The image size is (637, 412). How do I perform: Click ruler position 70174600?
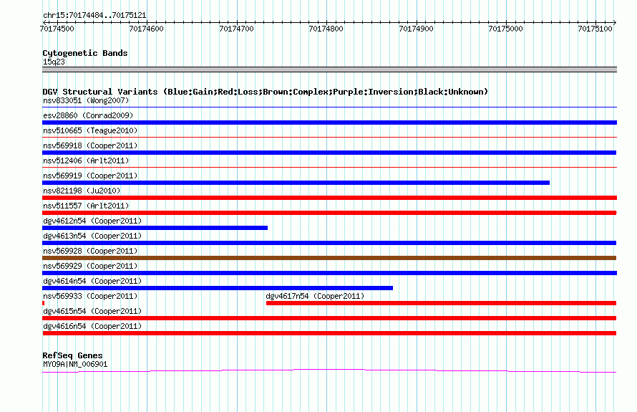[146, 29]
